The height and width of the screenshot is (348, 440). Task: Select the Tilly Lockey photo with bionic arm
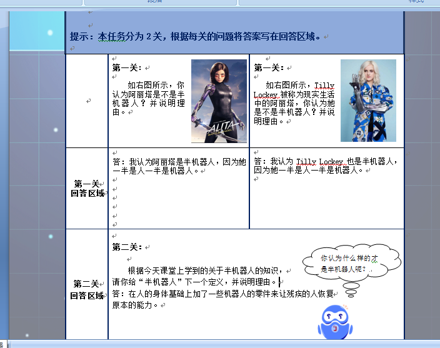[x=368, y=101]
